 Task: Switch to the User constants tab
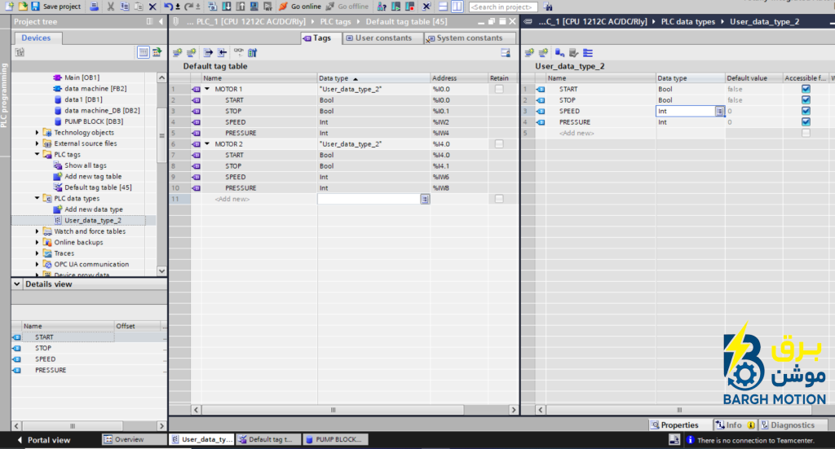tap(379, 37)
